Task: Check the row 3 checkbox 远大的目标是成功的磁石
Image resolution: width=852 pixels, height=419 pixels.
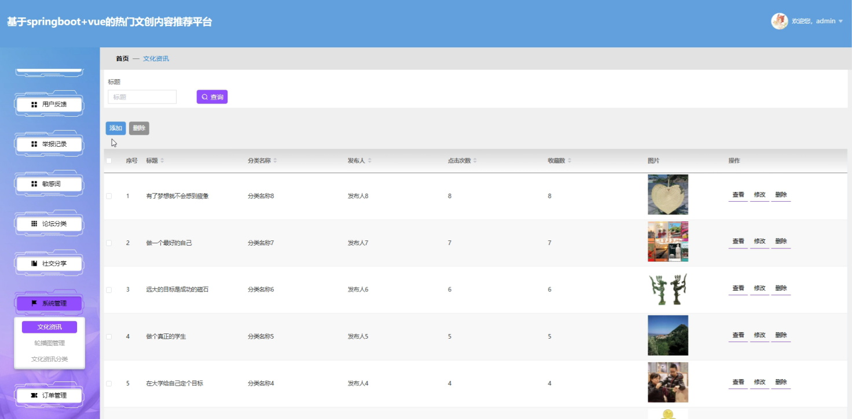Action: 109,290
